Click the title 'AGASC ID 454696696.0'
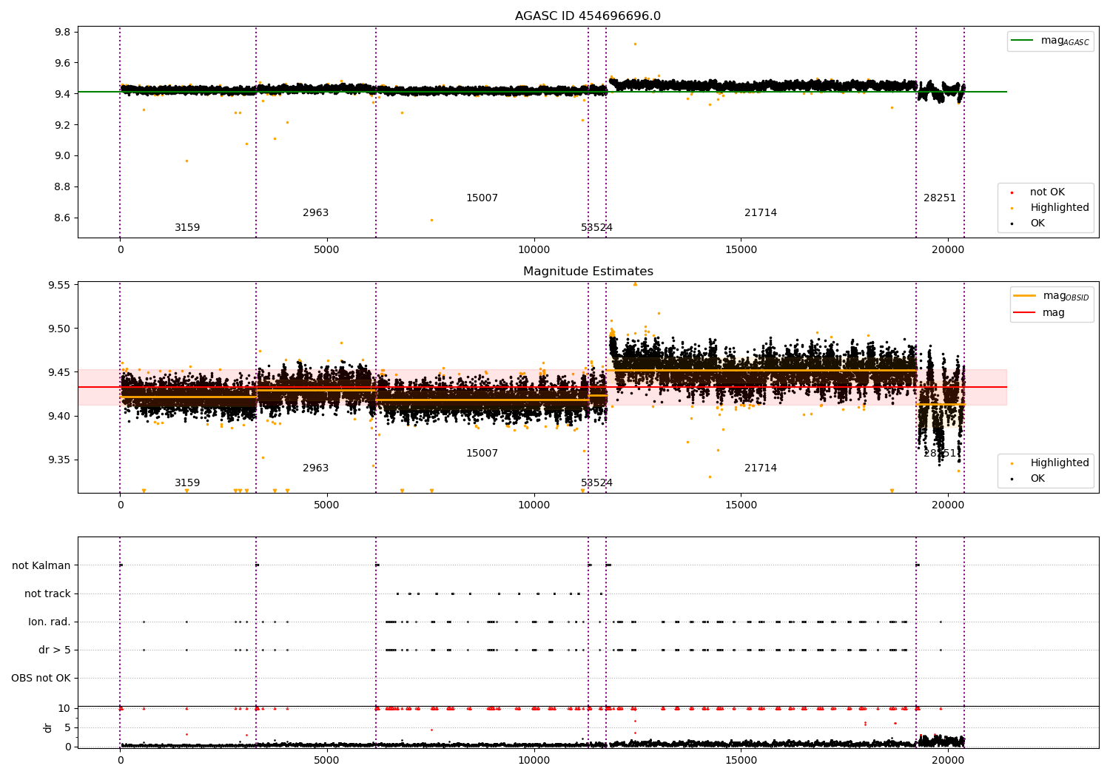 (588, 16)
